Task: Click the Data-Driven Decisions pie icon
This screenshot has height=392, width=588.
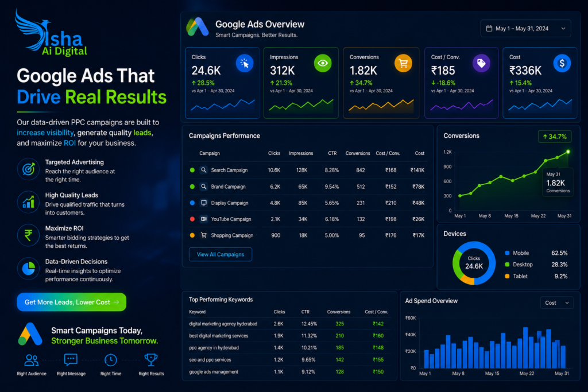Action: [x=29, y=269]
